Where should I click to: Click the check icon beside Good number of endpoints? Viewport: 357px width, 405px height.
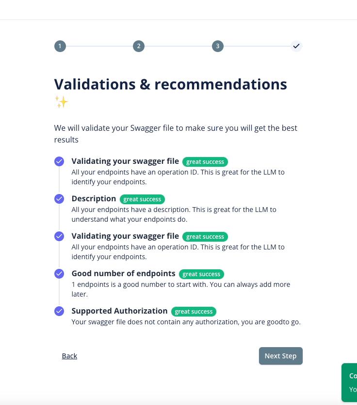pyautogui.click(x=59, y=274)
